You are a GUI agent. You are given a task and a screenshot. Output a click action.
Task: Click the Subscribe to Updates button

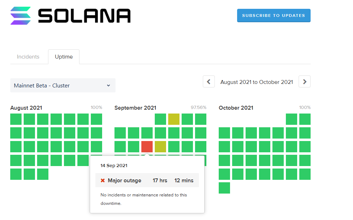tap(273, 16)
